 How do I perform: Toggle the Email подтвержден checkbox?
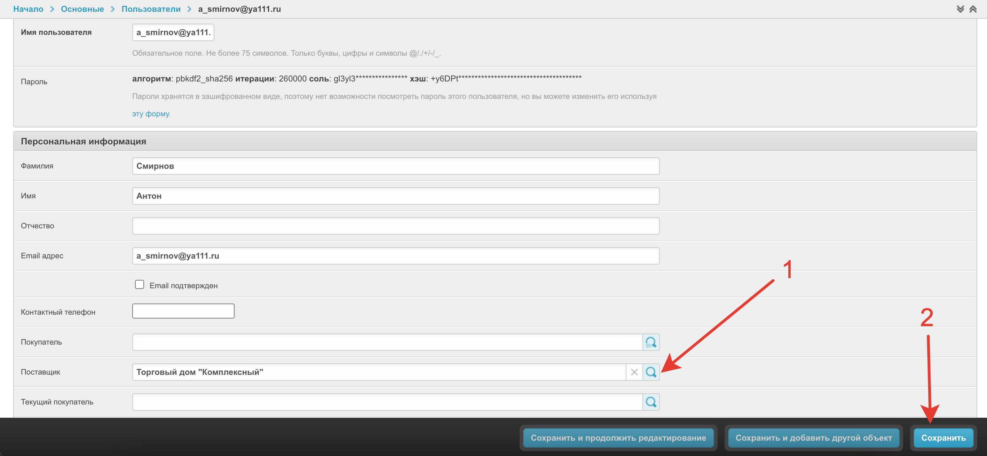tap(140, 284)
